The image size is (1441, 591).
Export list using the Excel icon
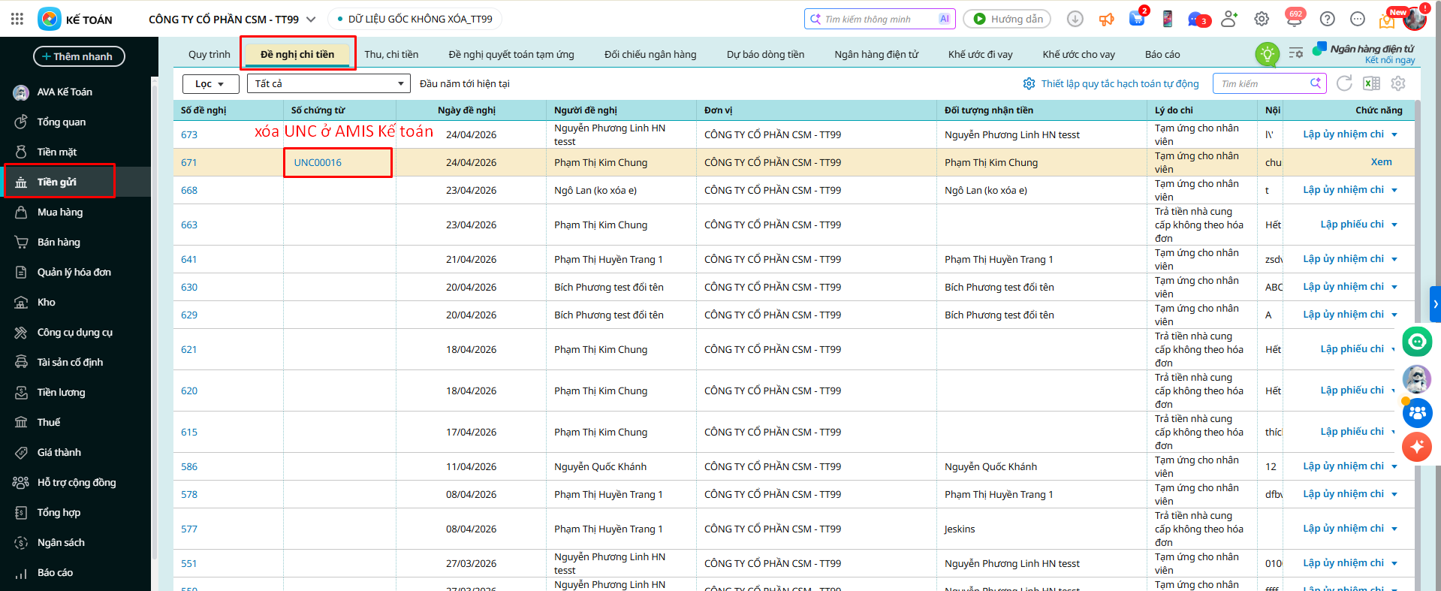point(1371,83)
